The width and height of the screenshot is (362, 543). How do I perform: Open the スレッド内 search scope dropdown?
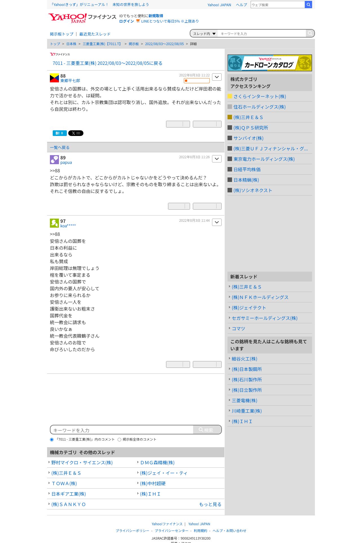pos(204,34)
